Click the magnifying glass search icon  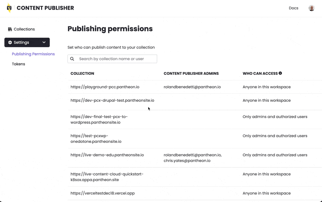(x=72, y=59)
